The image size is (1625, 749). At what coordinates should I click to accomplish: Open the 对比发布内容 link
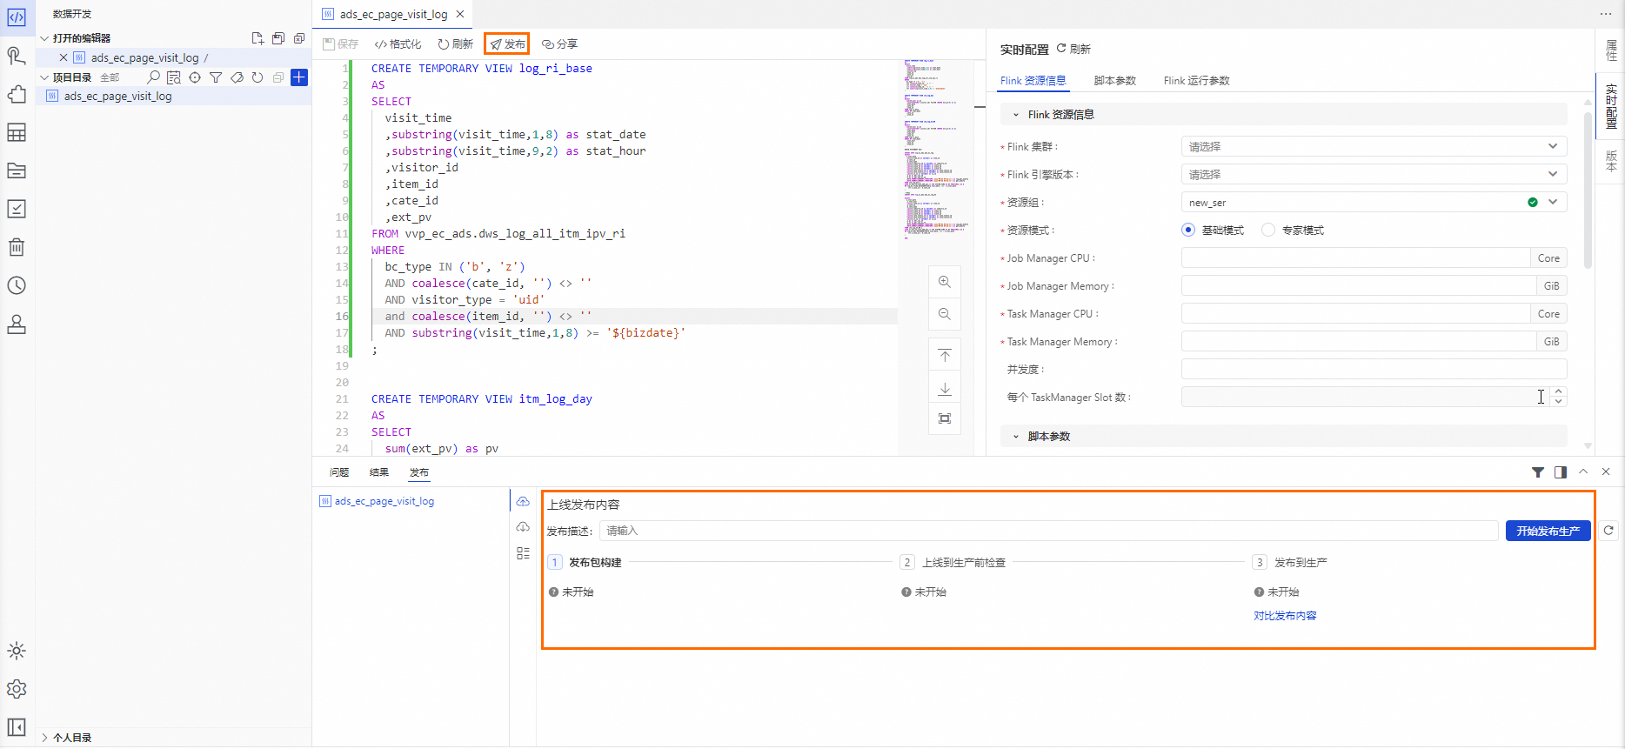coord(1285,615)
